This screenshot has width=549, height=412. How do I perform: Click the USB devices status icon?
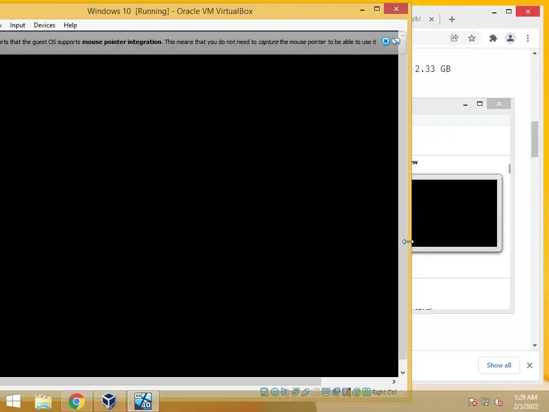(305, 392)
